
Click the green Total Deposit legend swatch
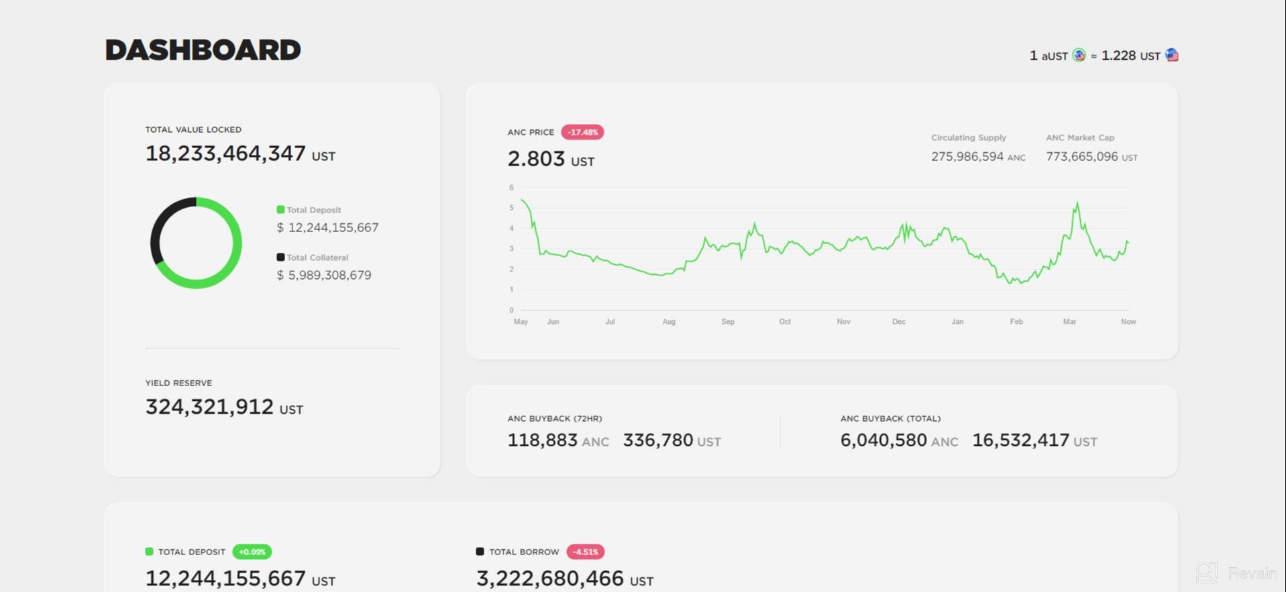point(280,210)
